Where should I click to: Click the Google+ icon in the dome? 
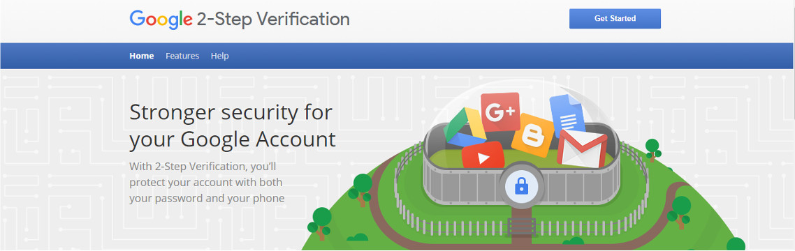pyautogui.click(x=500, y=112)
